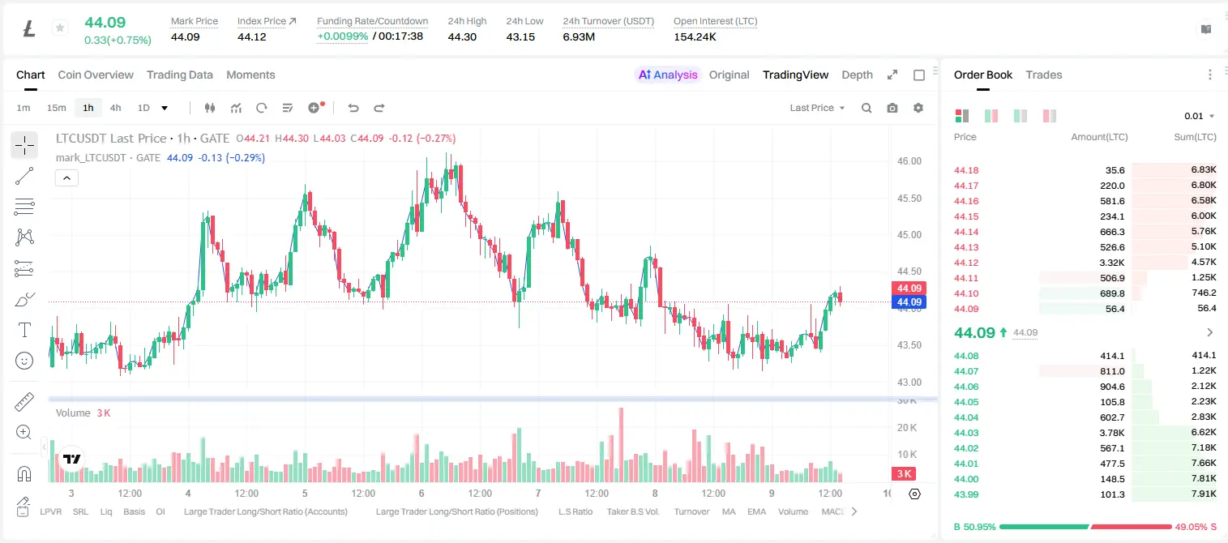Add LTC to favorites with star icon
This screenshot has height=543, width=1228.
coord(60,28)
